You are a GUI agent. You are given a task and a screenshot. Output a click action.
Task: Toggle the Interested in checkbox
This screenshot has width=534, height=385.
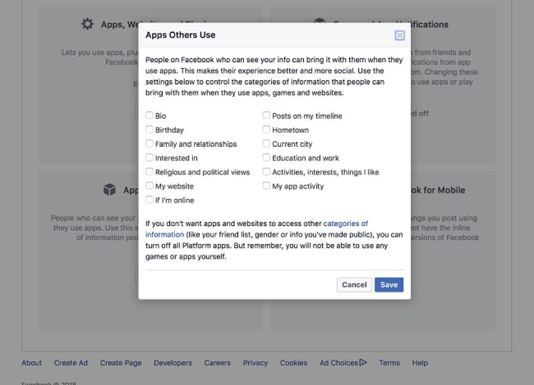click(x=150, y=158)
